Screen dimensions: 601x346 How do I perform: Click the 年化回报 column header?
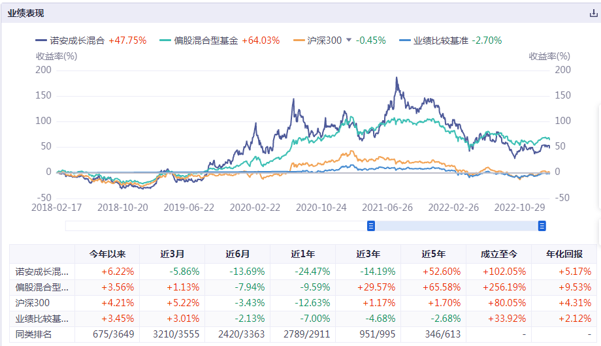coord(563,255)
